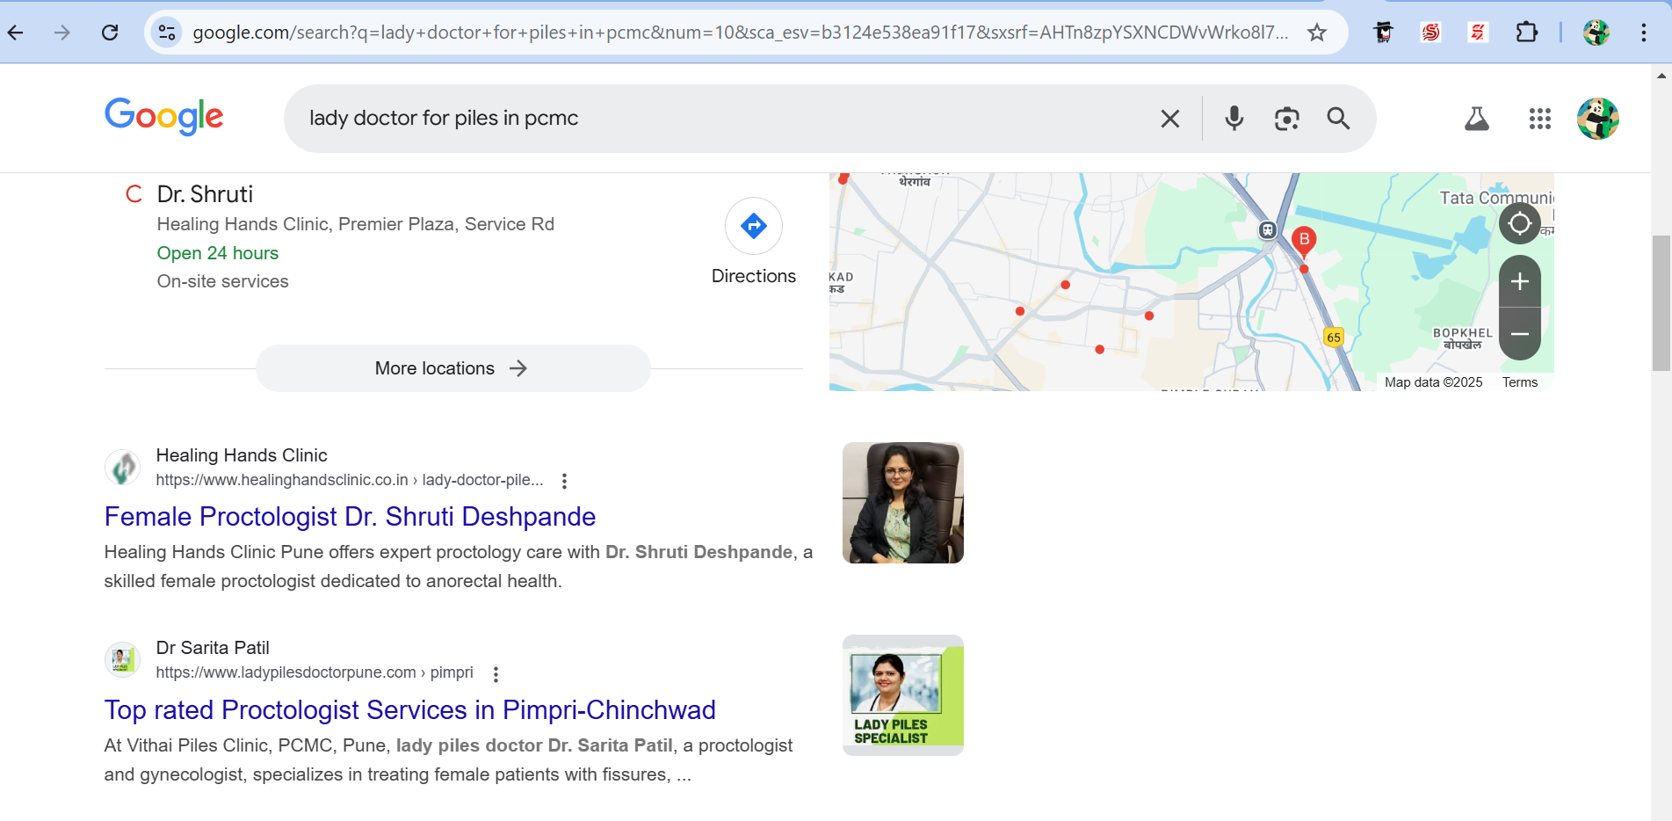Open Chrome three-dot menu

coord(1643,33)
